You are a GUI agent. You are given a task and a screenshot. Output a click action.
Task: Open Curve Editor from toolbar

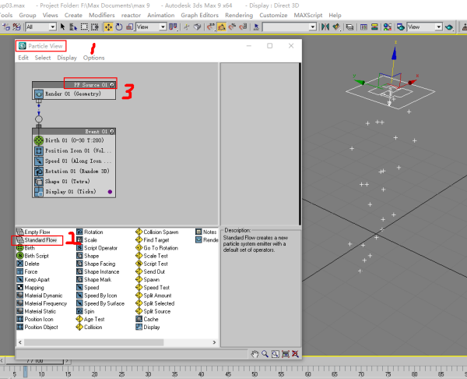[363, 27]
